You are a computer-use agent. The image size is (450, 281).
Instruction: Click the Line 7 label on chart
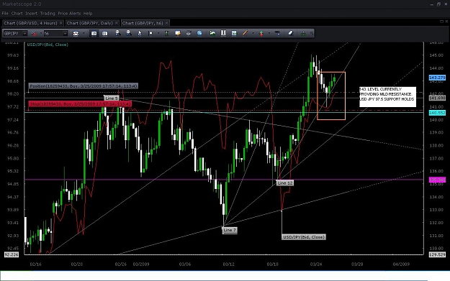pyautogui.click(x=230, y=230)
